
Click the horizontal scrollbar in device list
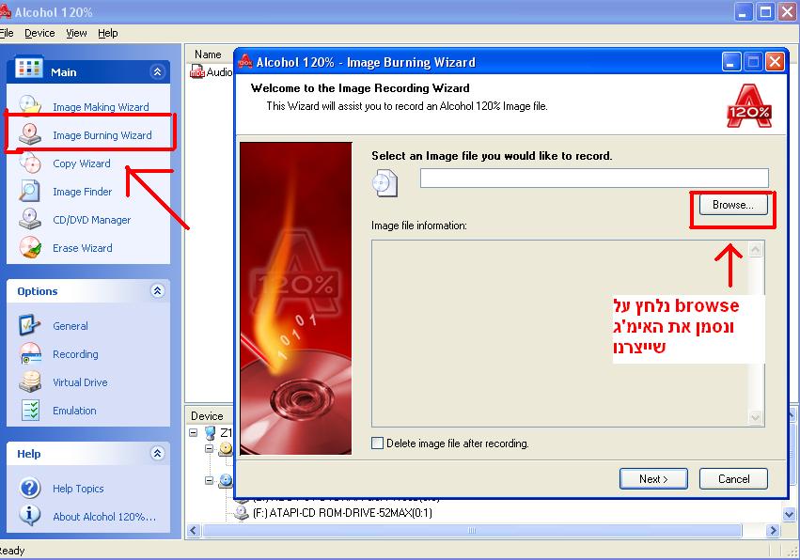click(489, 531)
